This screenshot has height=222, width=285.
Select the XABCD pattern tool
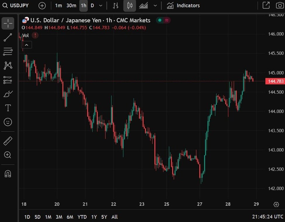click(x=8, y=65)
